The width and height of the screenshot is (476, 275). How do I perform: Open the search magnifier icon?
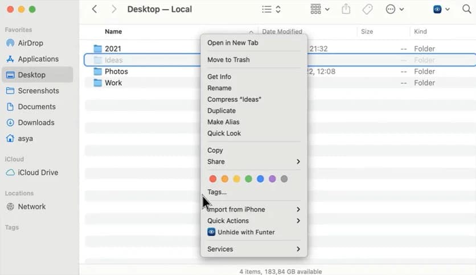466,9
